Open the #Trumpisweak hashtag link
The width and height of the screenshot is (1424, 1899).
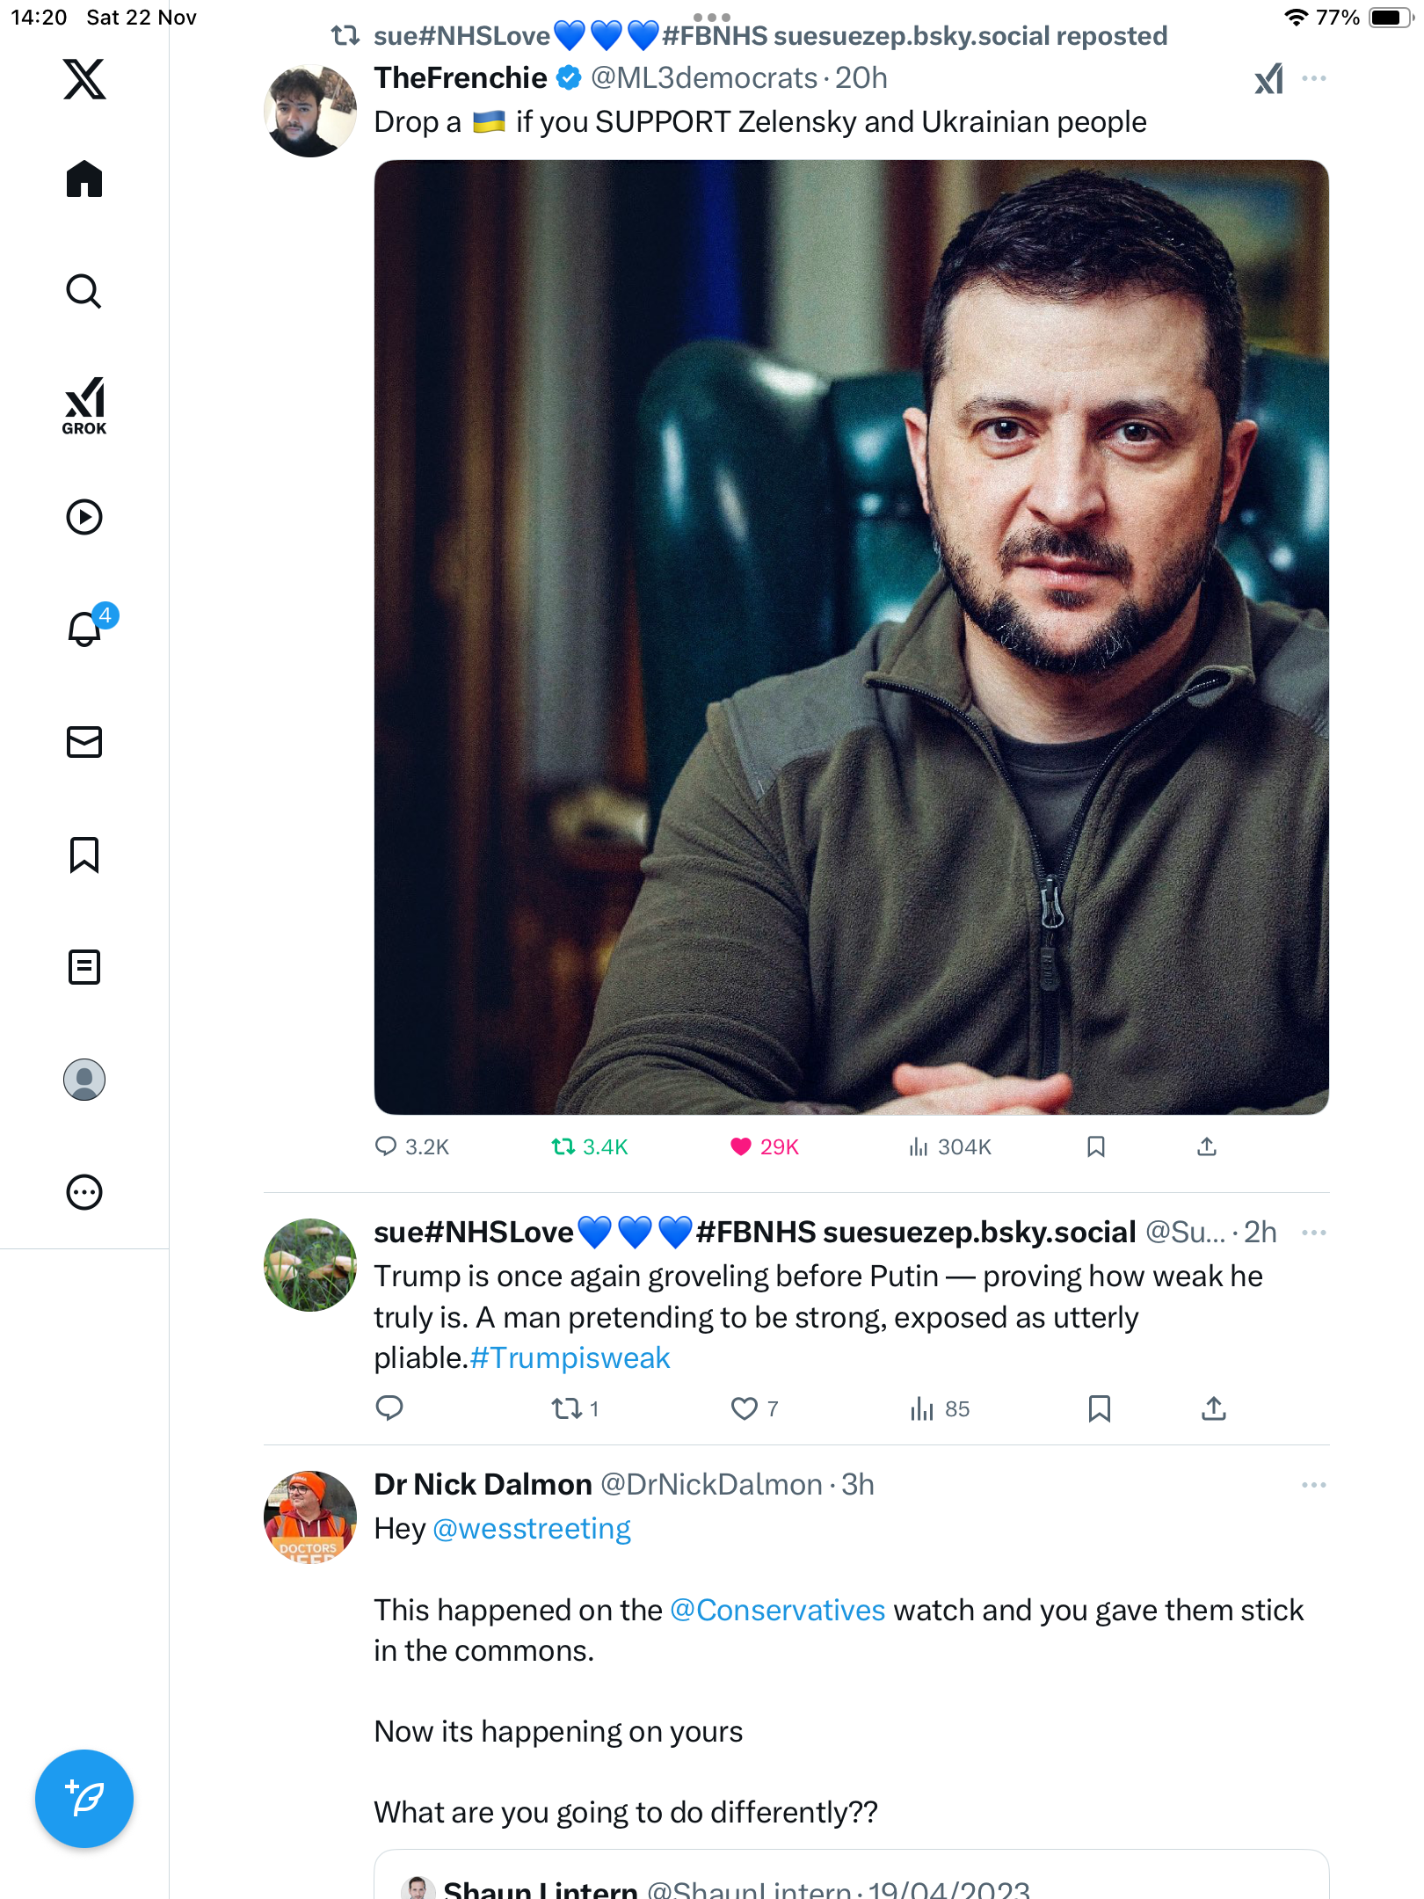point(570,1358)
